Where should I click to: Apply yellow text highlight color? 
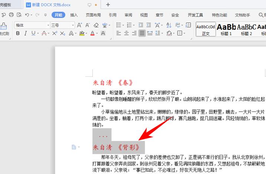point(82,33)
